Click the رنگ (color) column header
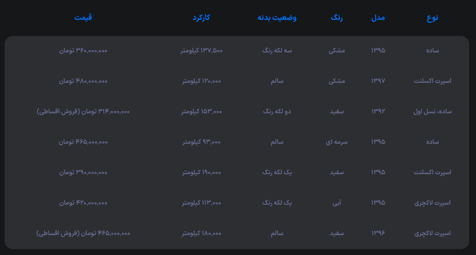 point(337,17)
